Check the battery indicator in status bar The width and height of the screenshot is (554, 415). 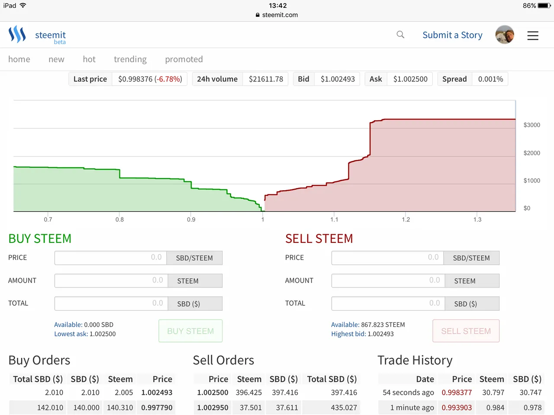(x=544, y=6)
